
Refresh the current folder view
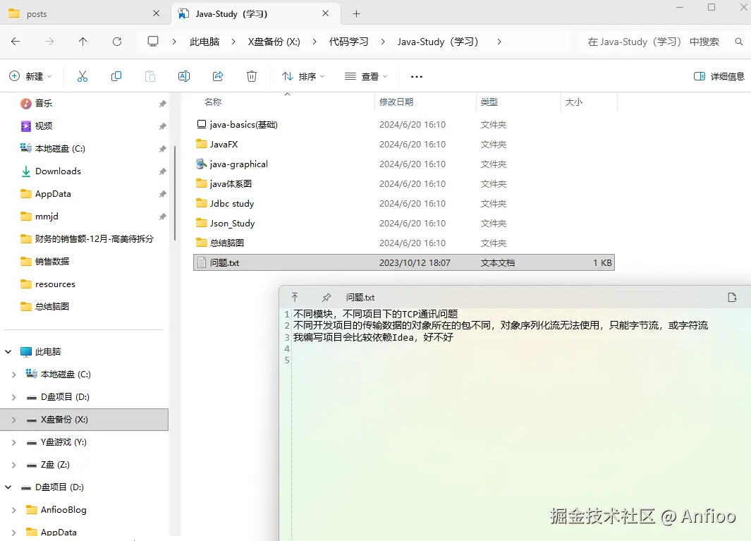click(x=117, y=42)
